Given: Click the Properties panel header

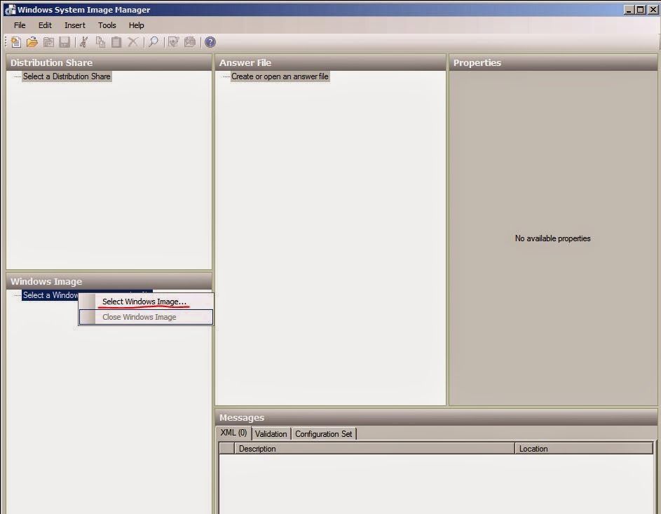Looking at the screenshot, I should tap(553, 62).
